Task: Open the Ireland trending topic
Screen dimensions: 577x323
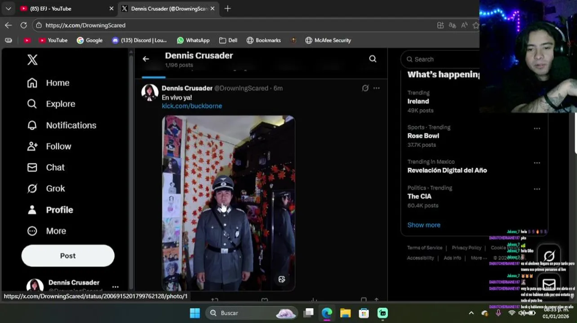Action: (x=418, y=101)
